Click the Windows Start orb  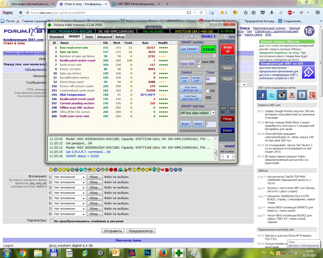pyautogui.click(x=7, y=253)
